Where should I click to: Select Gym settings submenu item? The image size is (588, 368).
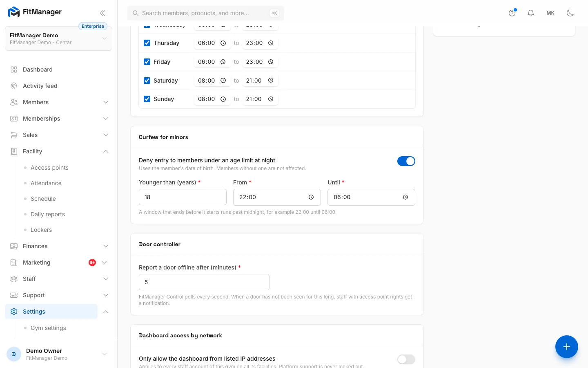(48, 328)
